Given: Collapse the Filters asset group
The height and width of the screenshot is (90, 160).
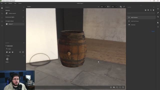Looking at the screenshot, I should click(x=6, y=56).
